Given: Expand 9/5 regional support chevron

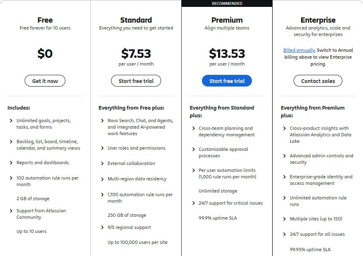Looking at the screenshot, I should click(103, 227).
